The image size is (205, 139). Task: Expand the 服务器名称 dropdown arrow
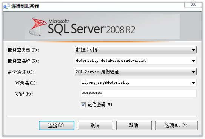click(x=193, y=61)
